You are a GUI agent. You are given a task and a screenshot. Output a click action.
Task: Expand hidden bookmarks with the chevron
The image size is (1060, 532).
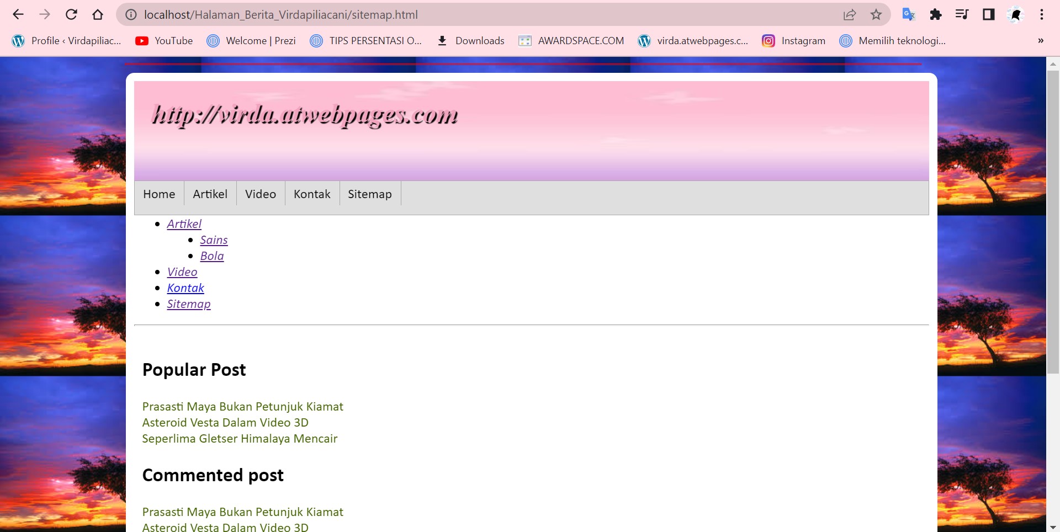[x=1041, y=41]
